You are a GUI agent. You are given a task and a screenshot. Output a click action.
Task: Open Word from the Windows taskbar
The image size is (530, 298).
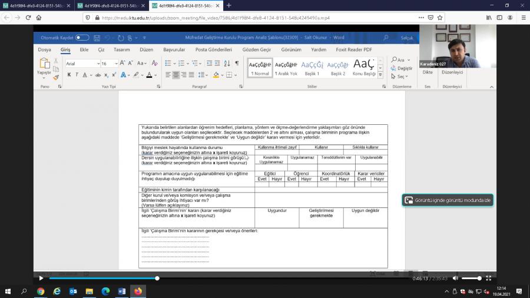(x=122, y=291)
